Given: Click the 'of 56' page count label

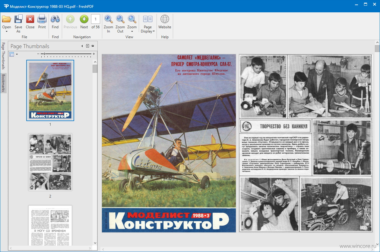Looking at the screenshot, I should point(96,27).
